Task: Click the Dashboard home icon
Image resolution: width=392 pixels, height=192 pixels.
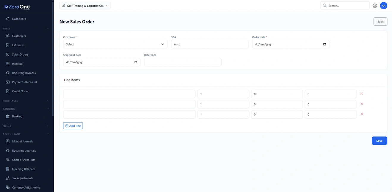Action: (x=8, y=19)
